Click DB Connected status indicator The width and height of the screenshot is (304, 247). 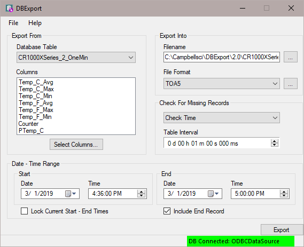pyautogui.click(x=240, y=241)
